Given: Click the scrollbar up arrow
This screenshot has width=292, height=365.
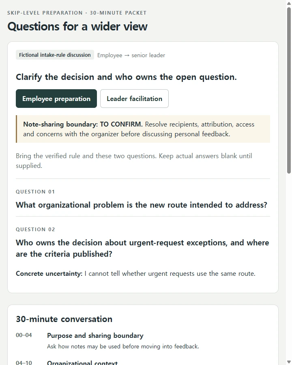Looking at the screenshot, I should [x=289, y=3].
